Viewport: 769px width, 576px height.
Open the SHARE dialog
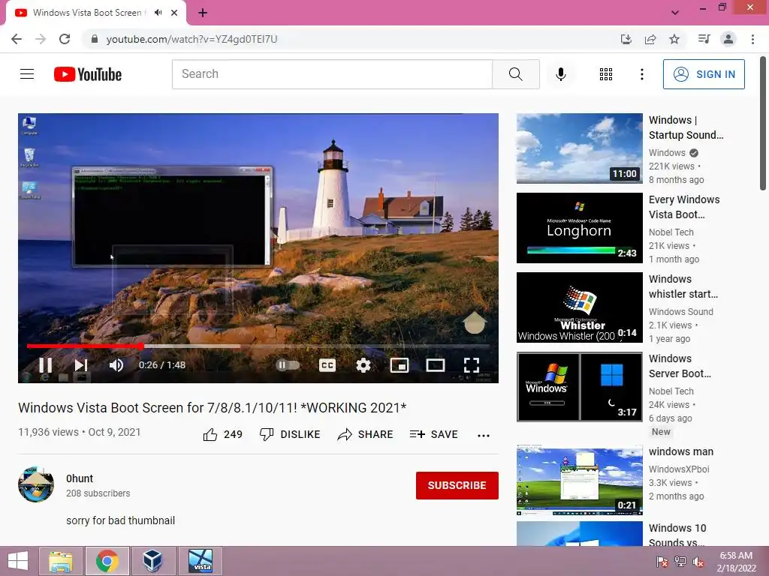pyautogui.click(x=366, y=434)
